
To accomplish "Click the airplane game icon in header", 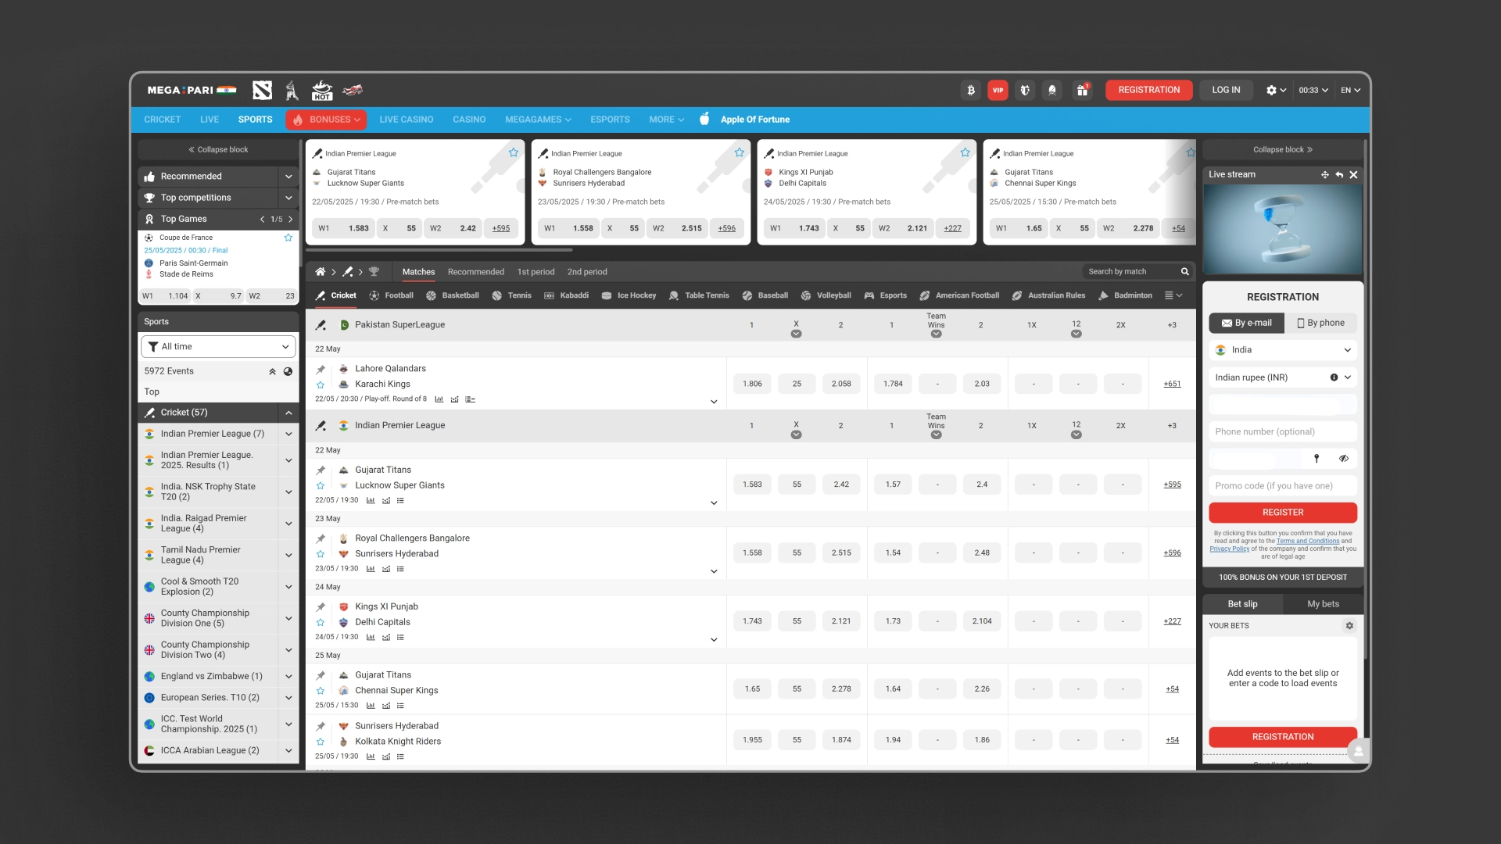I will click(x=353, y=90).
